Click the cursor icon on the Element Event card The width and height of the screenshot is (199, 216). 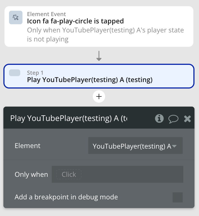pyautogui.click(x=16, y=17)
